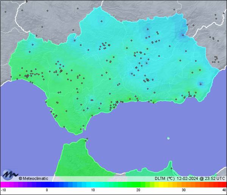227x195 pixels.
Task: Click the 0 label on the temperature scale
Action: [47, 190]
